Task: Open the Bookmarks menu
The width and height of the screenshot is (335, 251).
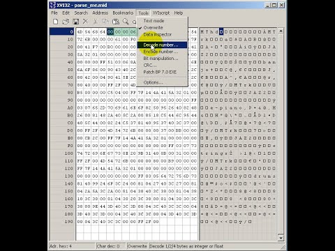Action: point(123,13)
